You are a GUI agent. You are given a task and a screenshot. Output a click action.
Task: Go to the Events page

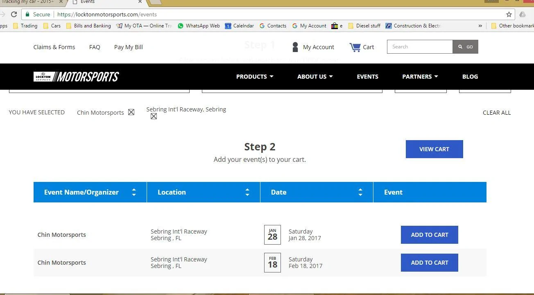pos(367,77)
